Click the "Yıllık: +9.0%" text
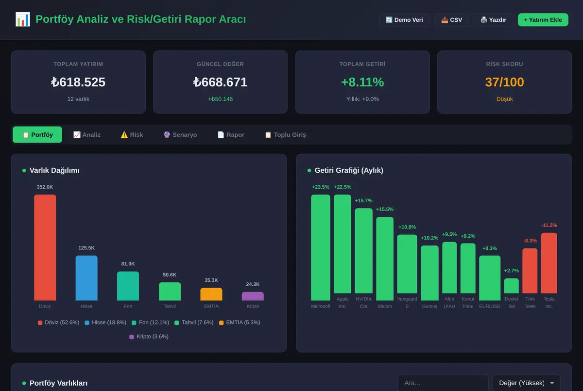Image resolution: width=583 pixels, height=391 pixels. pyautogui.click(x=362, y=99)
